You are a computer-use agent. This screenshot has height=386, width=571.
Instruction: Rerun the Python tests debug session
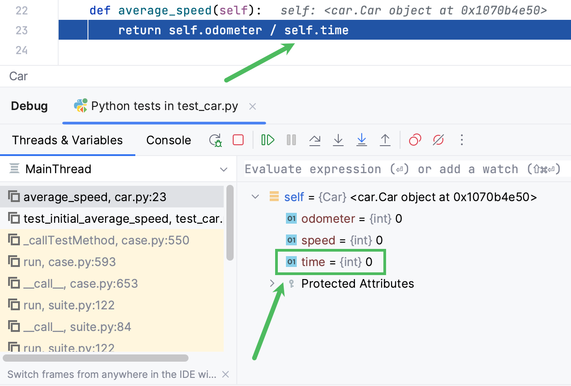tap(216, 140)
